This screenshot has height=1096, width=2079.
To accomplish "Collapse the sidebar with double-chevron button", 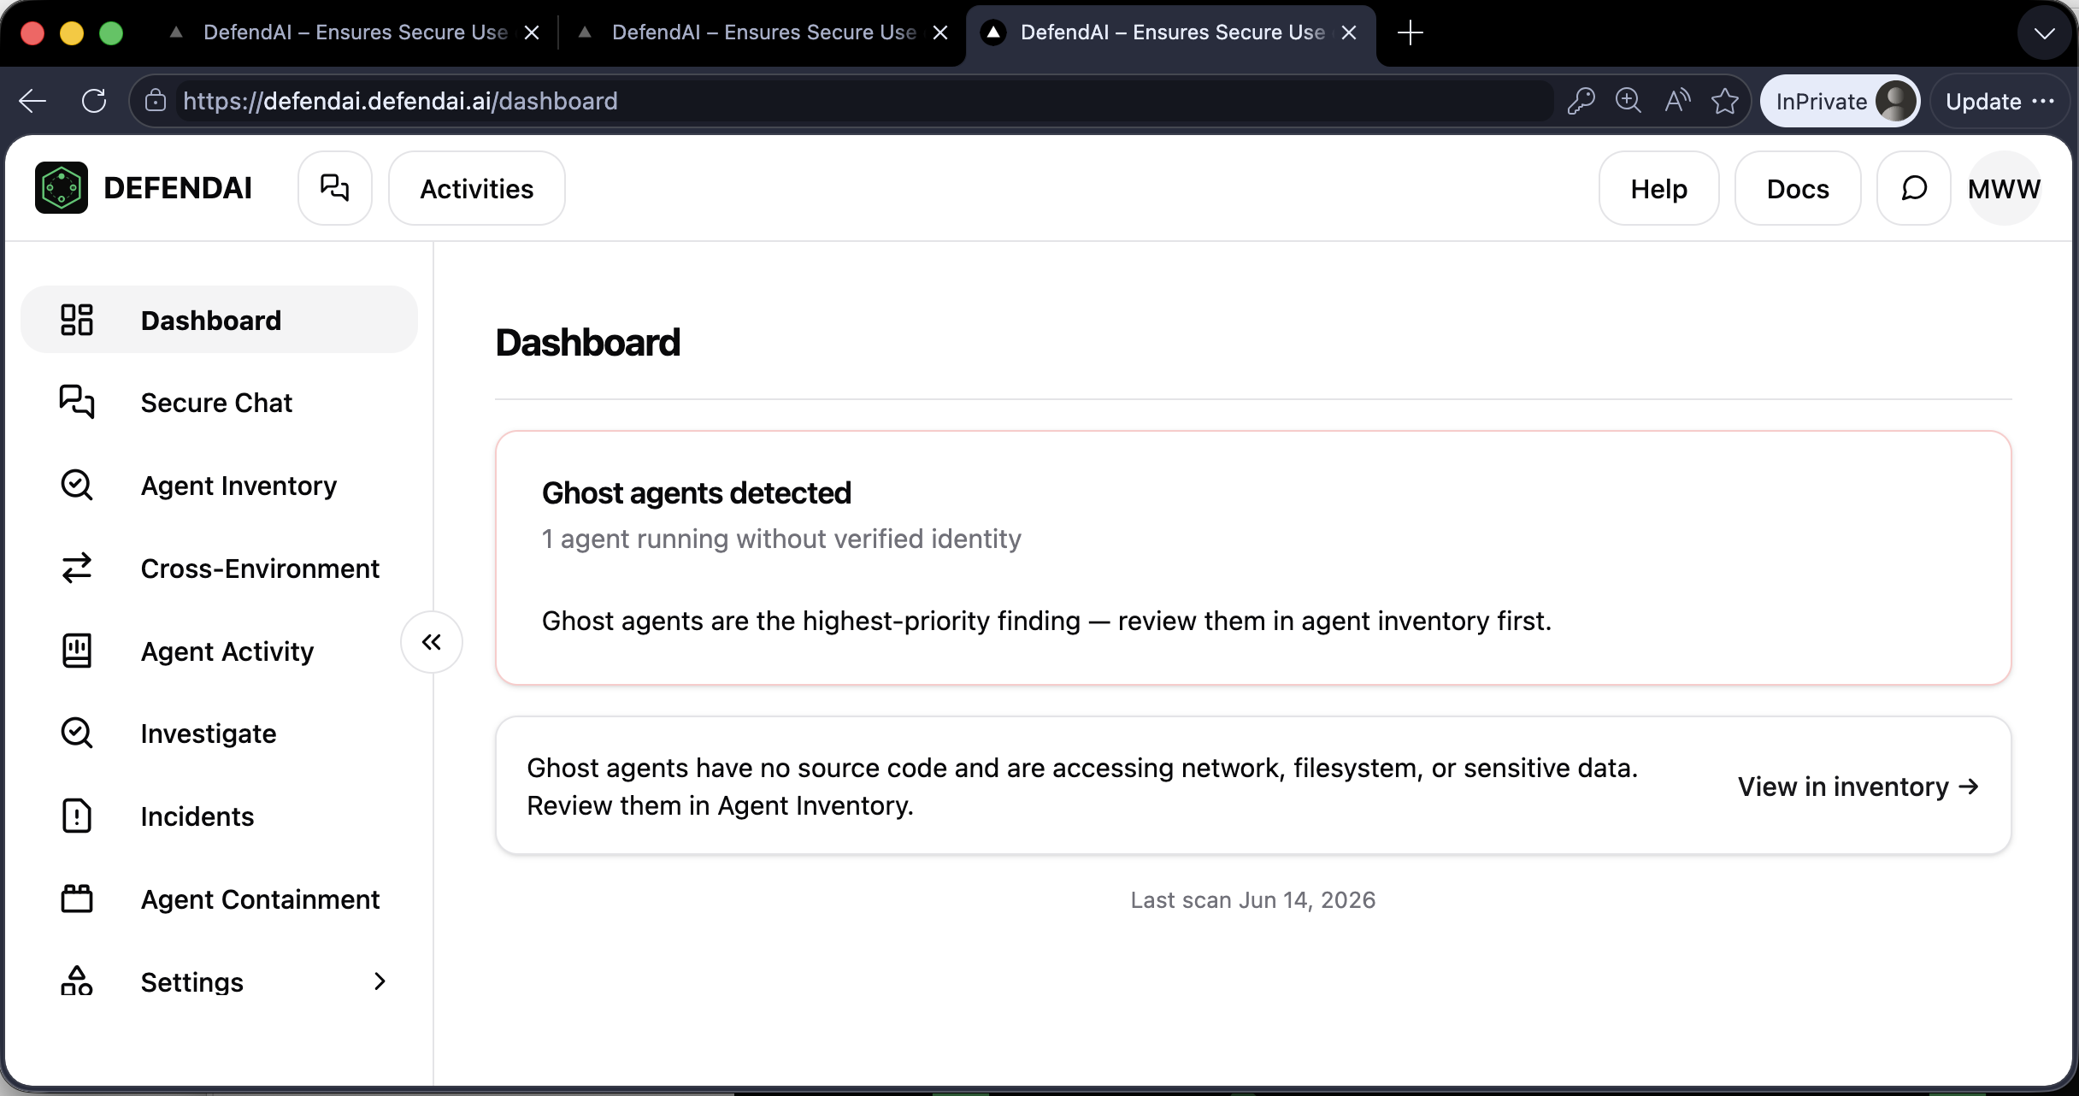I will [432, 642].
